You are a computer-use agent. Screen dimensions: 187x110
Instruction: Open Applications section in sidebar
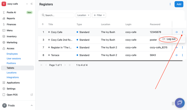[13, 83]
